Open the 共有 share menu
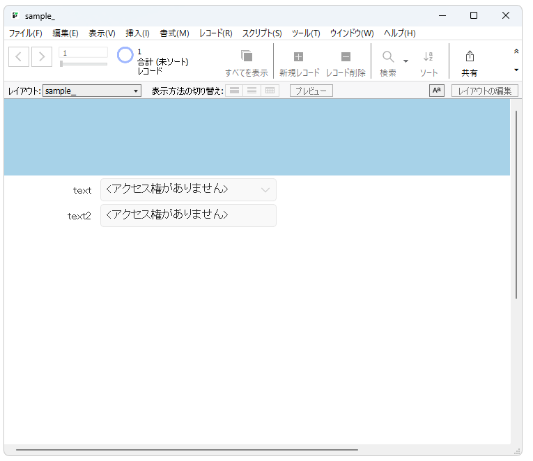The image size is (533, 461). pos(470,63)
